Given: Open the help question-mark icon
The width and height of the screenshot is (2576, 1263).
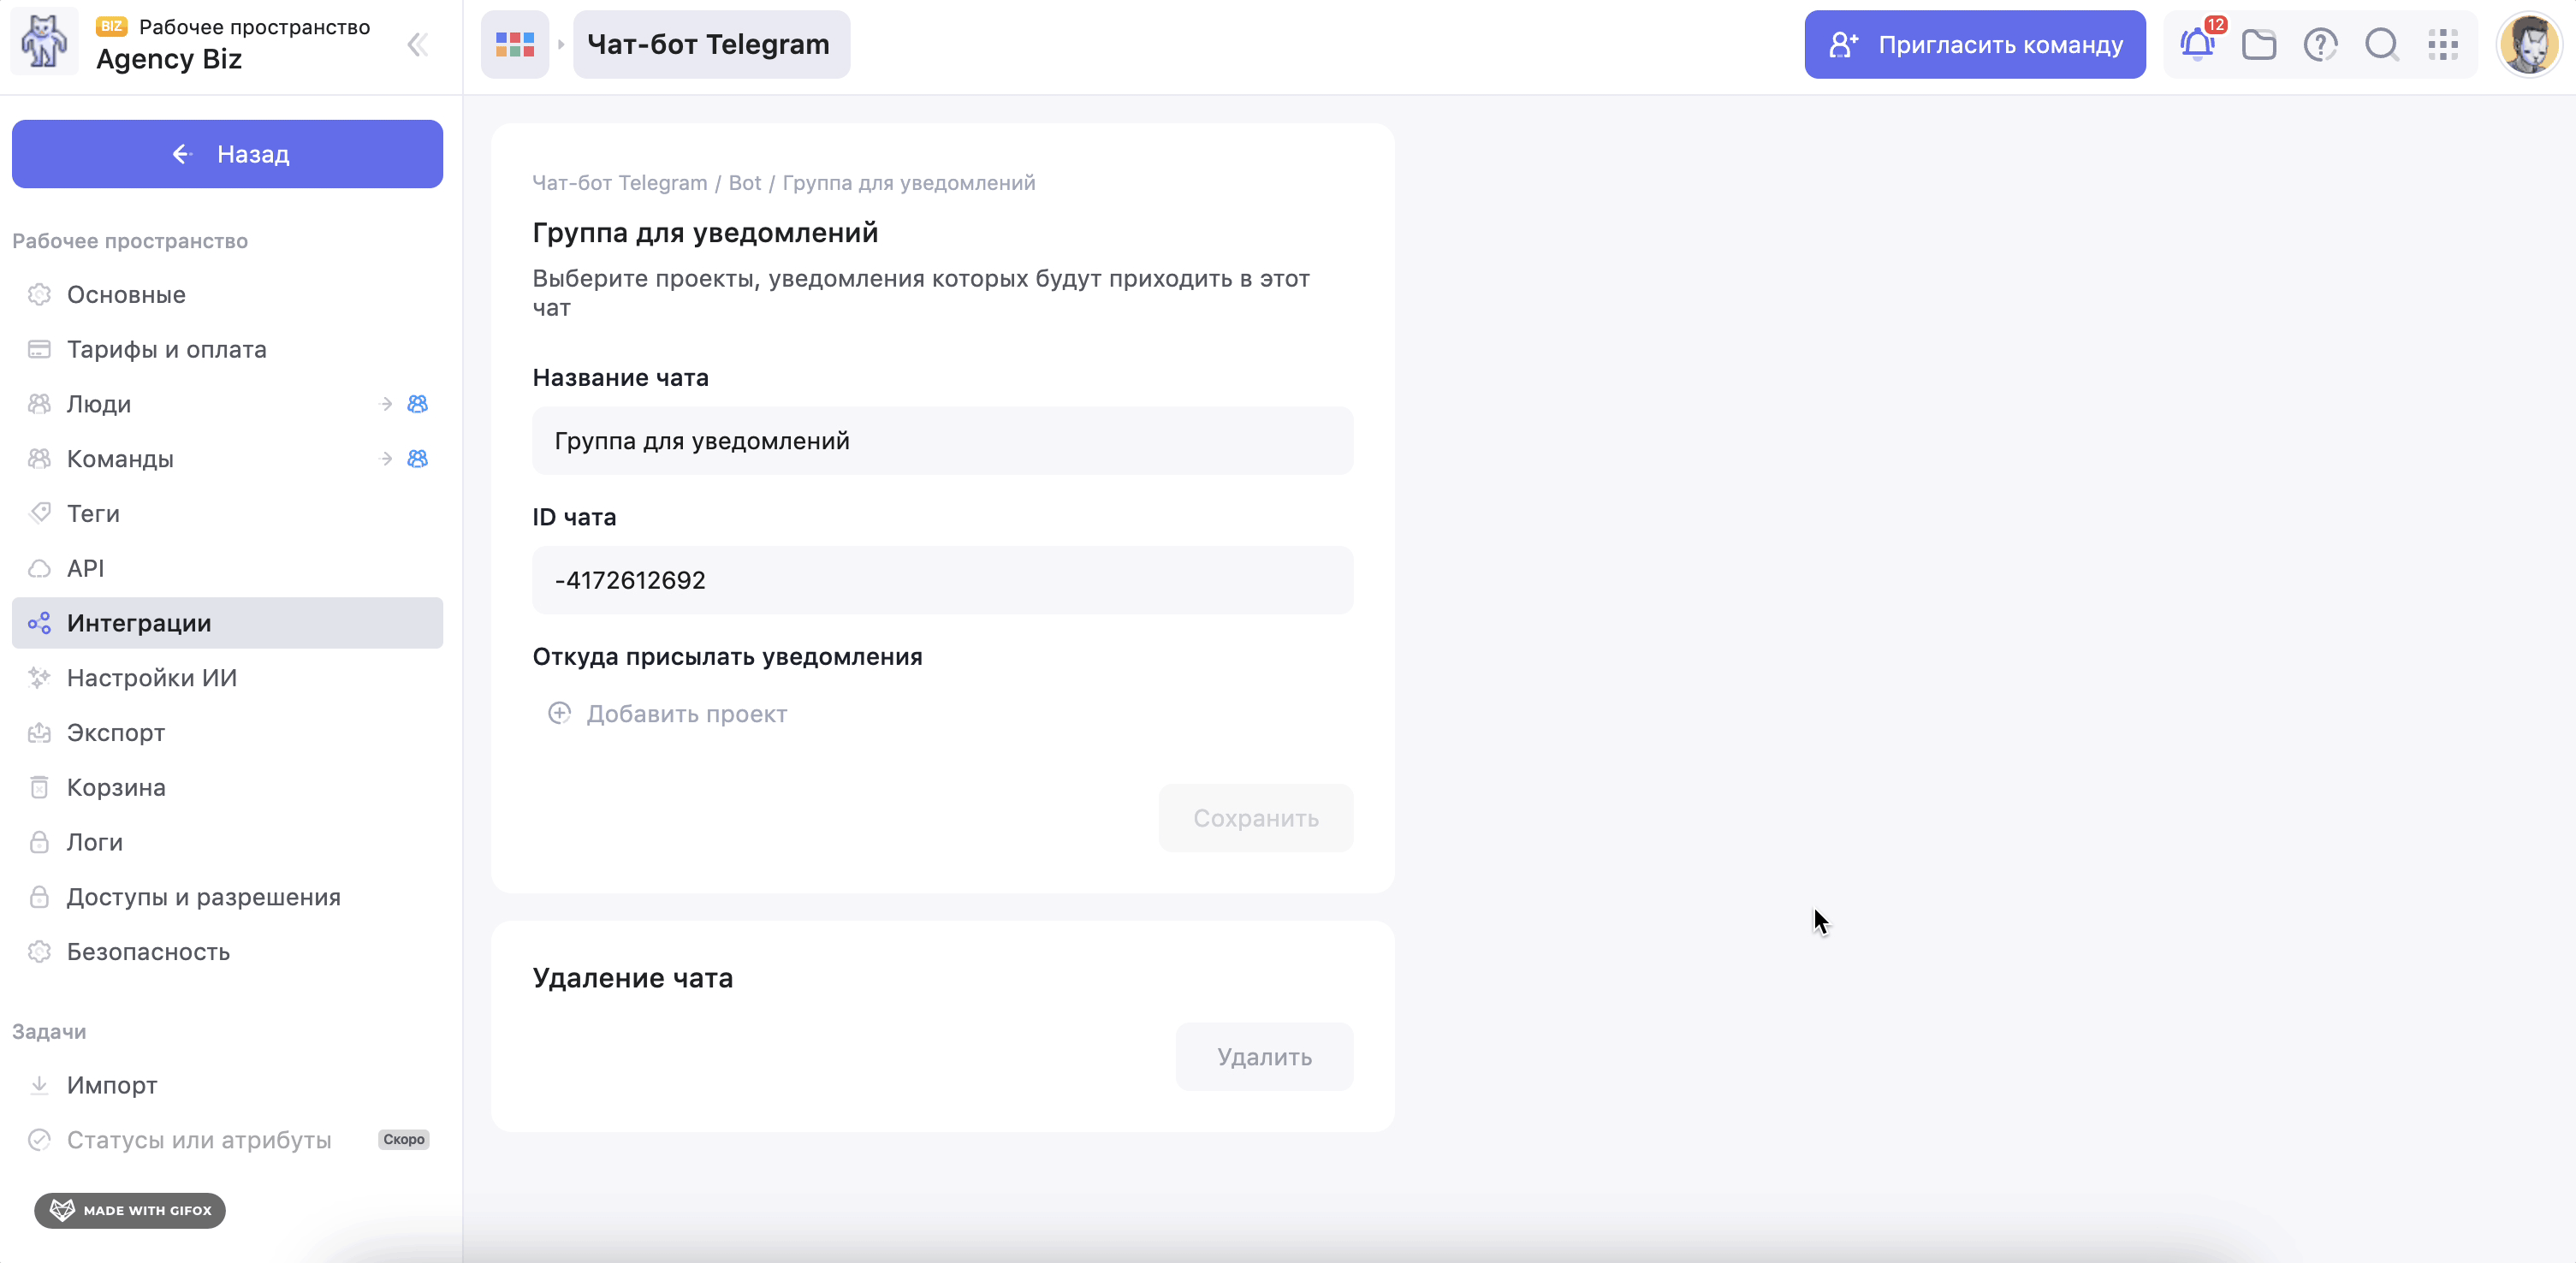Looking at the screenshot, I should coord(2320,45).
